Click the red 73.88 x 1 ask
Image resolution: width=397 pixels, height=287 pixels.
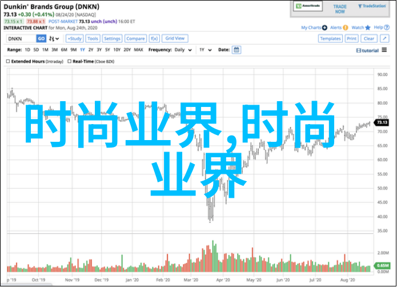36,22
